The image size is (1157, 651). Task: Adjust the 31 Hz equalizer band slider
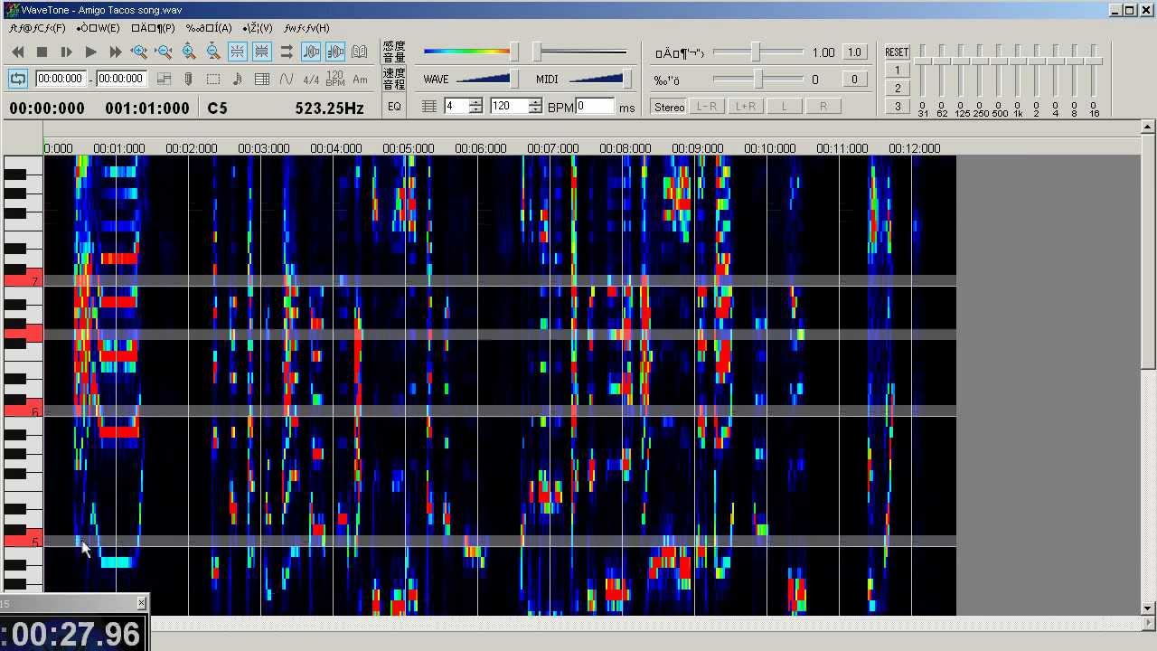[x=923, y=72]
